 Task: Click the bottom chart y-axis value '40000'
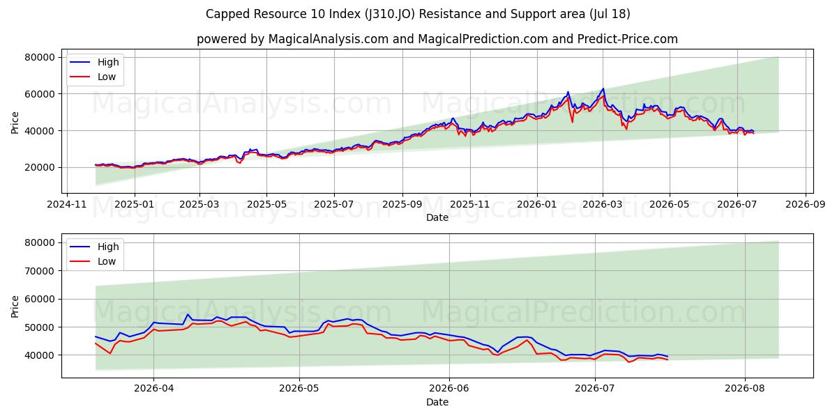click(x=40, y=355)
